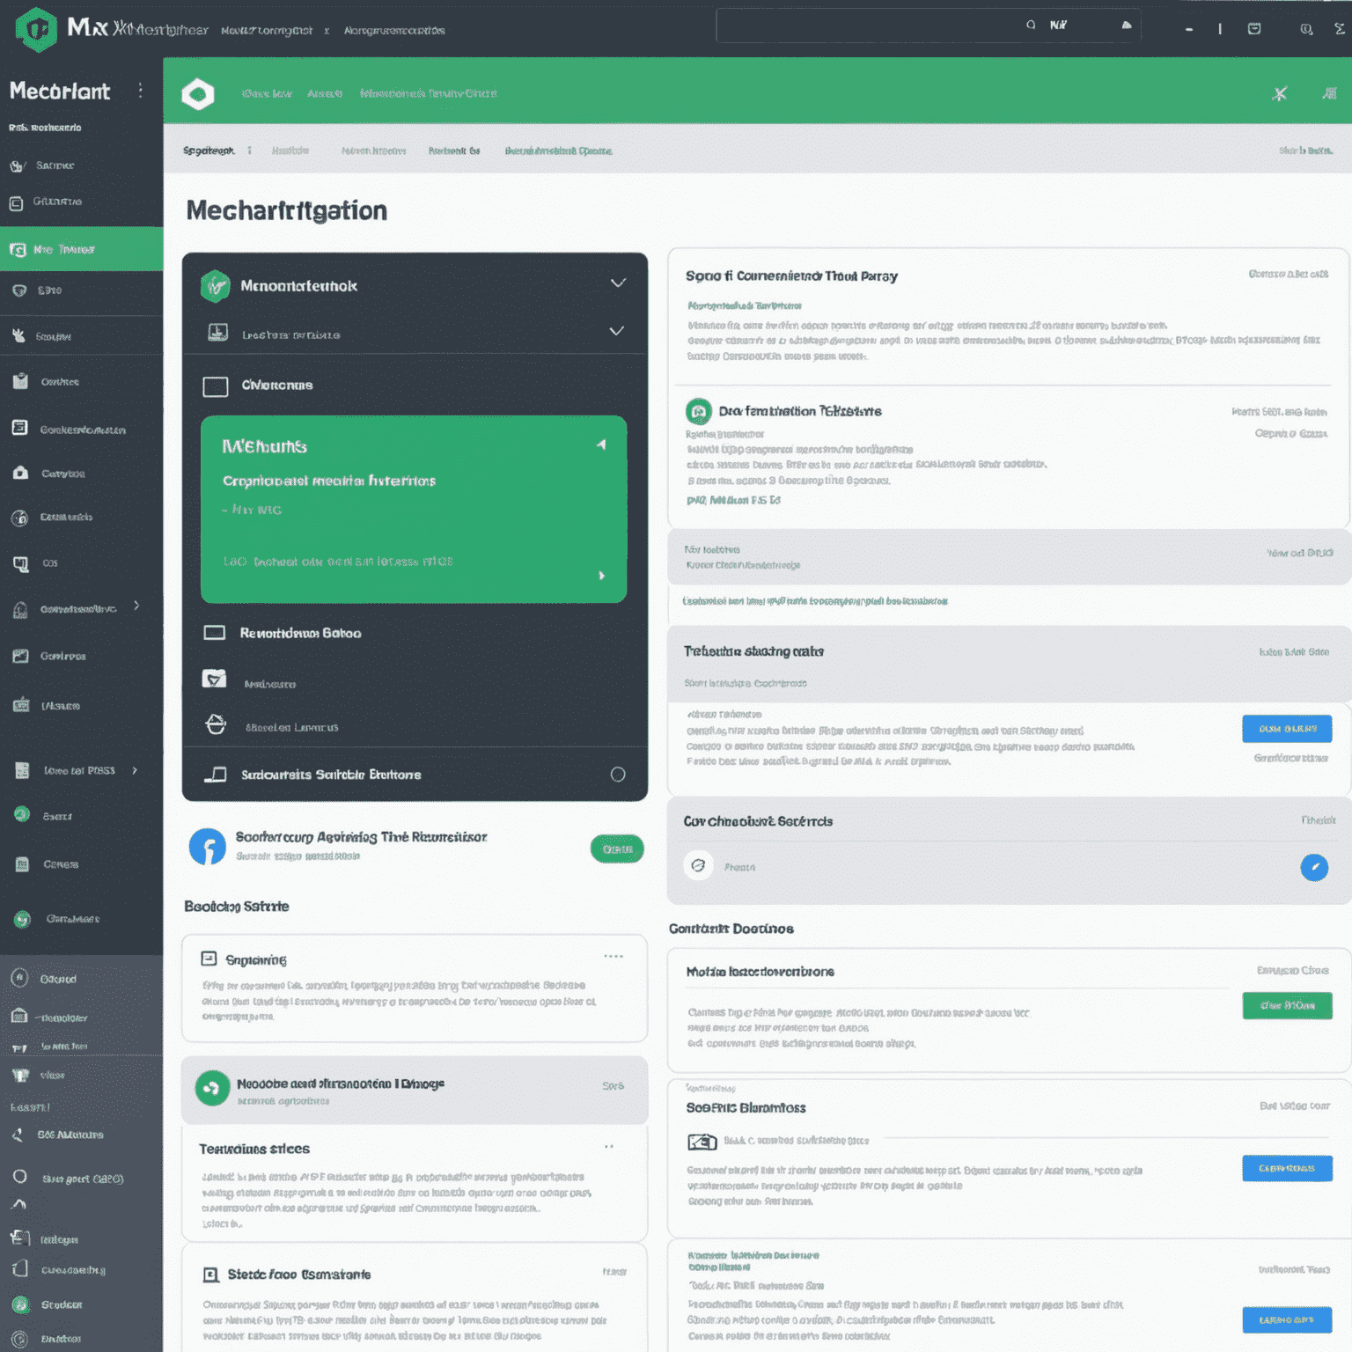Open the second text link in green header
Image resolution: width=1352 pixels, height=1352 pixels.
point(325,93)
